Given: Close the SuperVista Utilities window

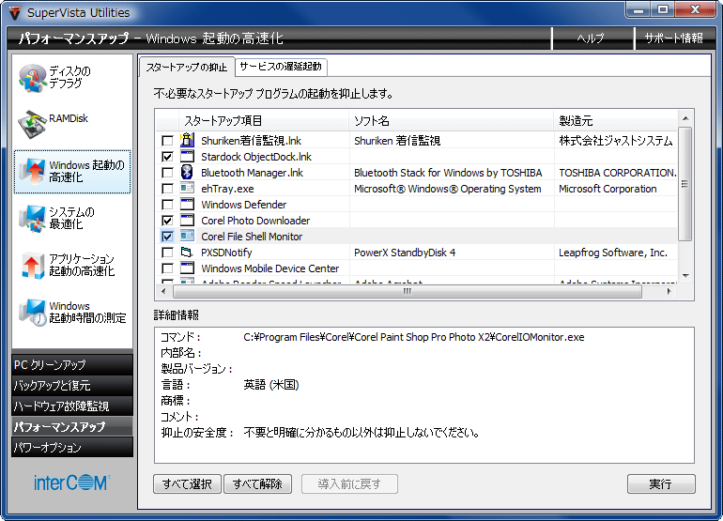Looking at the screenshot, I should 696,9.
